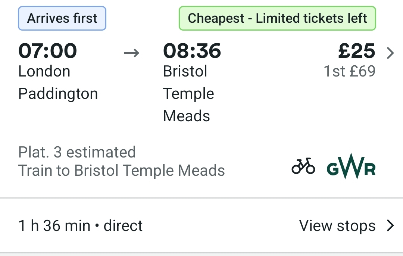Choose the 1st £69 first class fare
Image resolution: width=403 pixels, height=256 pixels.
point(350,71)
